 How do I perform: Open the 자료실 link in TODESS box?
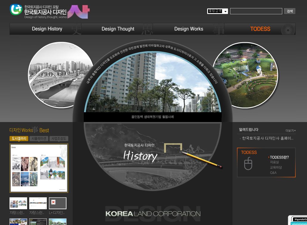(274, 162)
